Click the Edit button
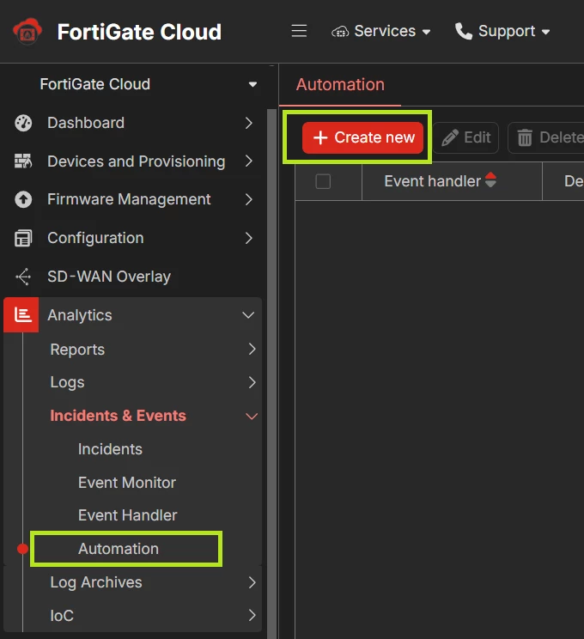The height and width of the screenshot is (639, 584). click(465, 137)
